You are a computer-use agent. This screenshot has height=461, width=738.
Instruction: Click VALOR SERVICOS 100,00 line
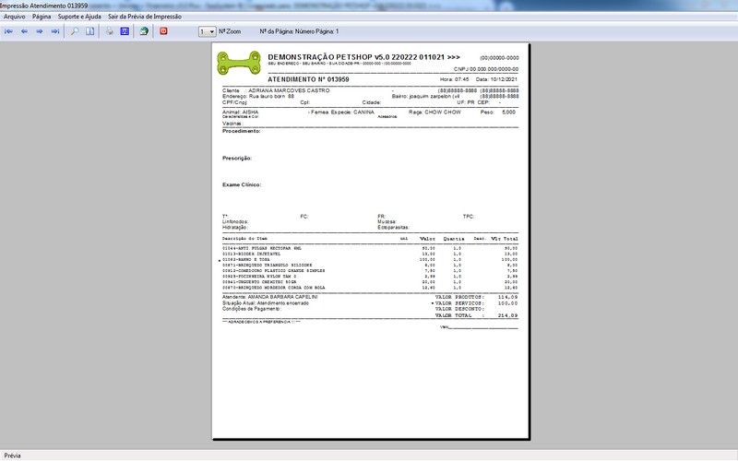(x=476, y=303)
